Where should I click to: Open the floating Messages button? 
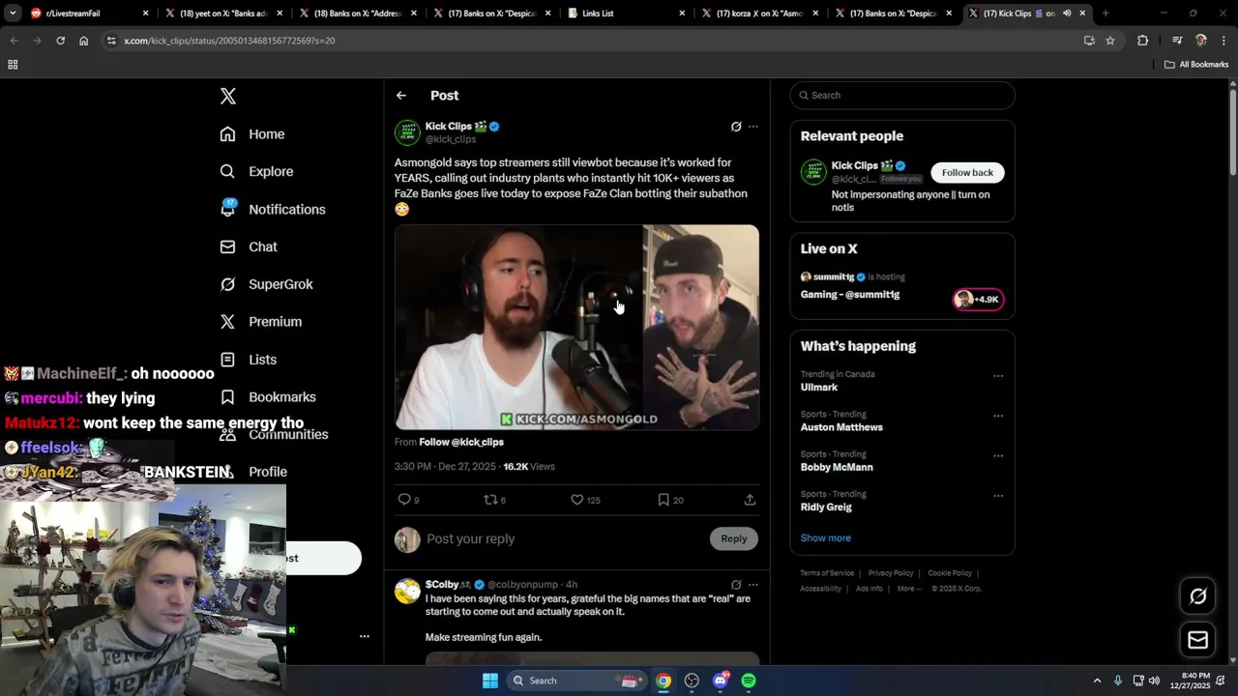[x=1197, y=640]
